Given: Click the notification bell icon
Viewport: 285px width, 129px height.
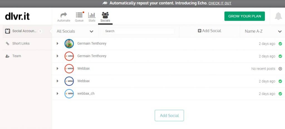Looking at the screenshot, I should [x=278, y=16].
